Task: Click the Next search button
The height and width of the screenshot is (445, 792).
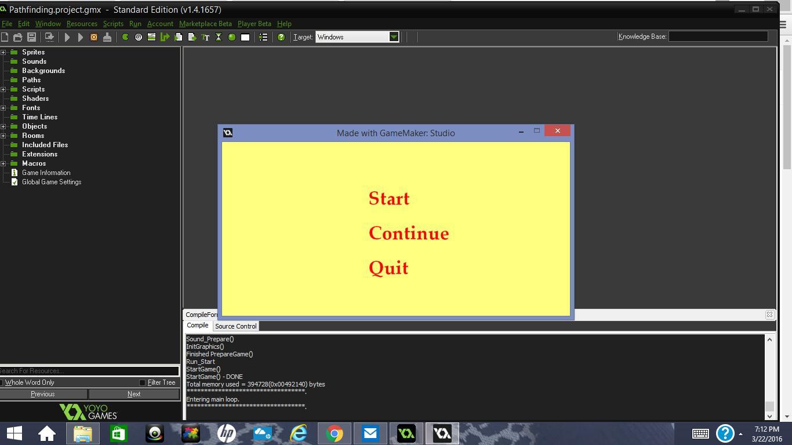Action: (x=134, y=394)
